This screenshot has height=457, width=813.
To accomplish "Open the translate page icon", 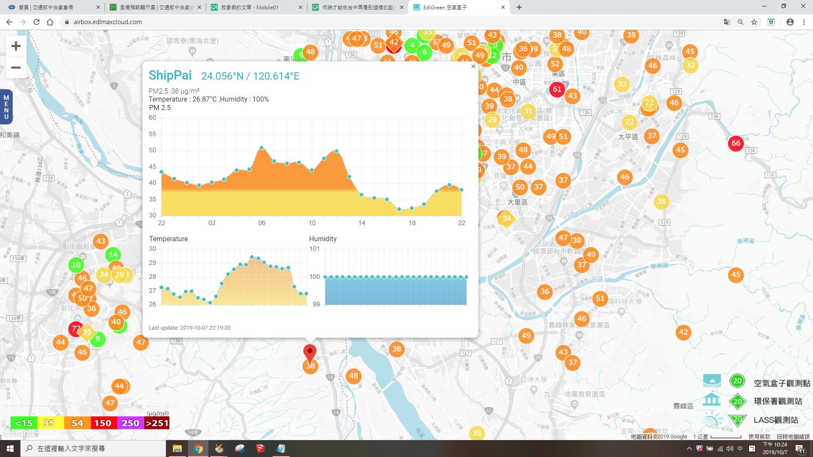I will pyautogui.click(x=727, y=22).
